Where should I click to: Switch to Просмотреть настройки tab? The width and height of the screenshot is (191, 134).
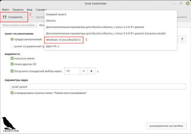point(18,25)
